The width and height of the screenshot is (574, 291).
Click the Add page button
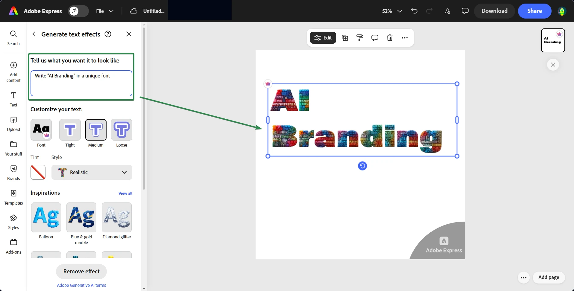549,277
